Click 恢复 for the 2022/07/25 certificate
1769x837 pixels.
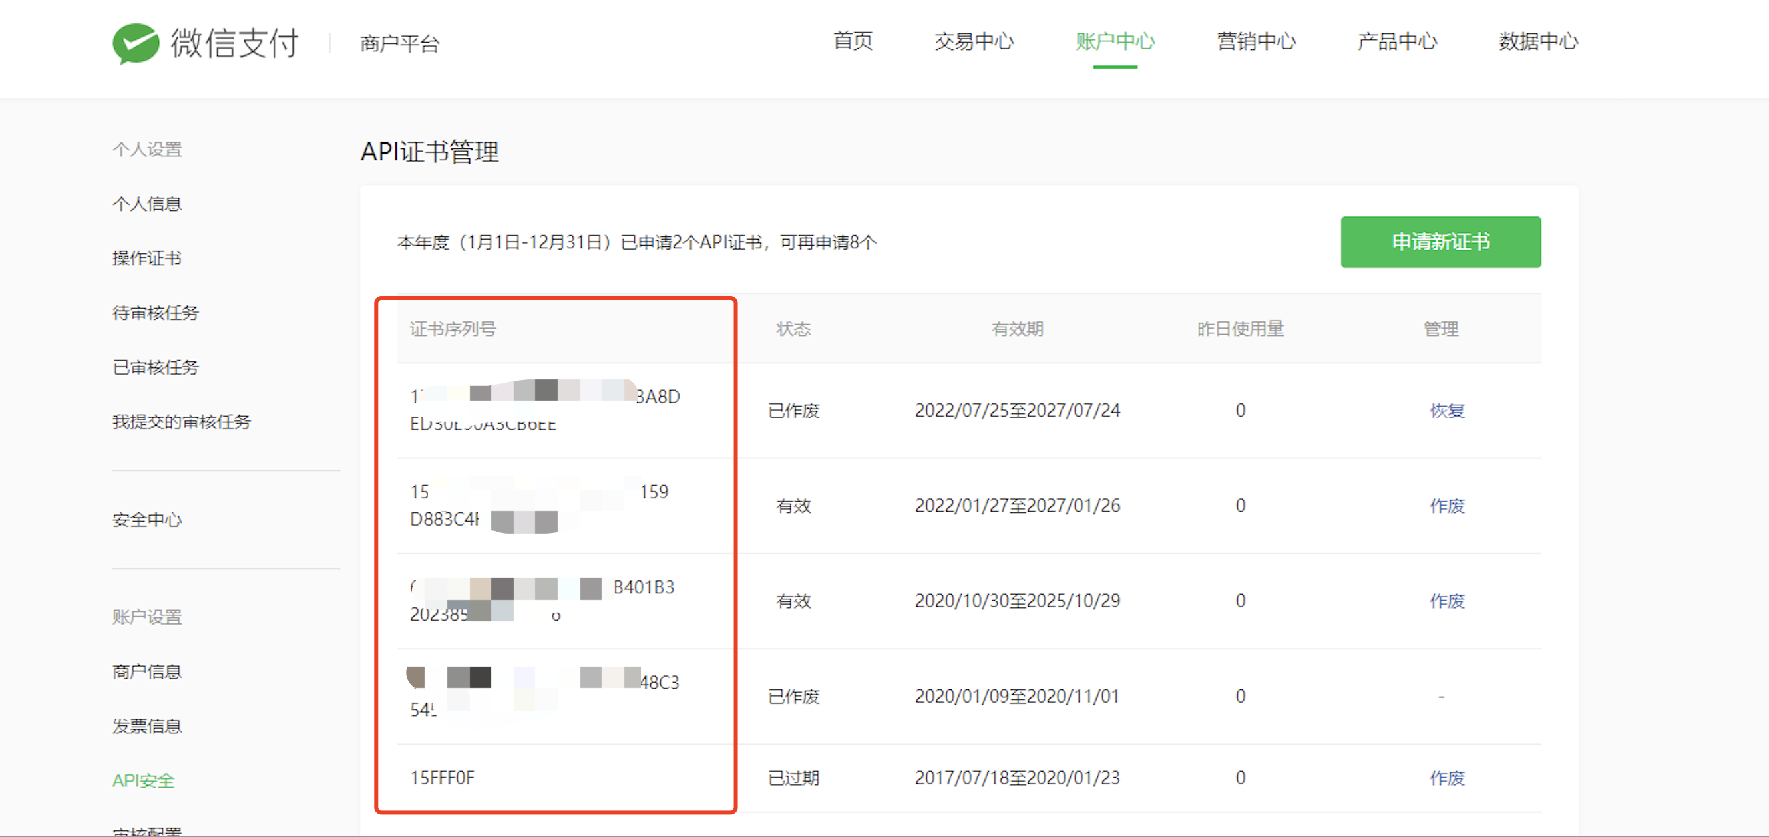click(x=1446, y=411)
